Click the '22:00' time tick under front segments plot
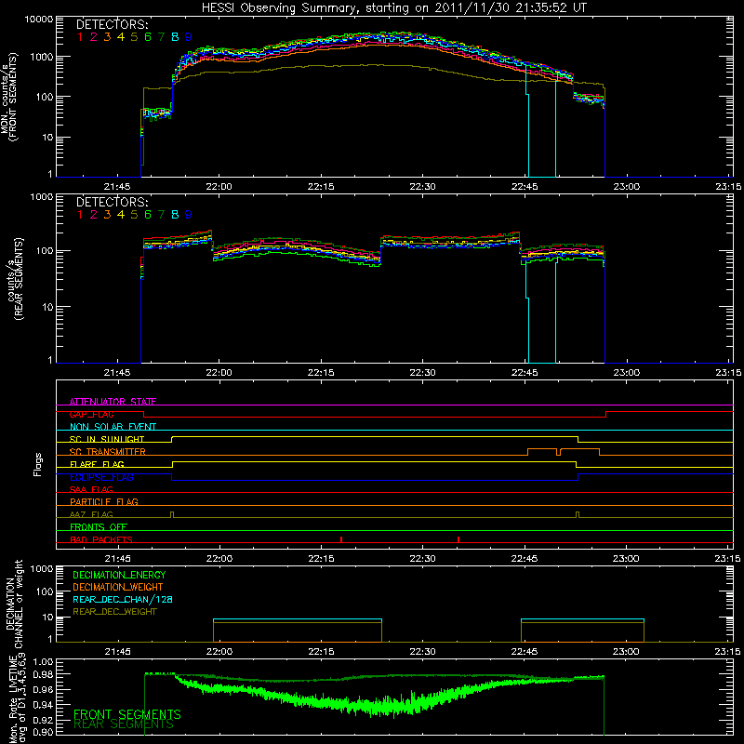Image resolution: width=744 pixels, height=744 pixels. (219, 187)
